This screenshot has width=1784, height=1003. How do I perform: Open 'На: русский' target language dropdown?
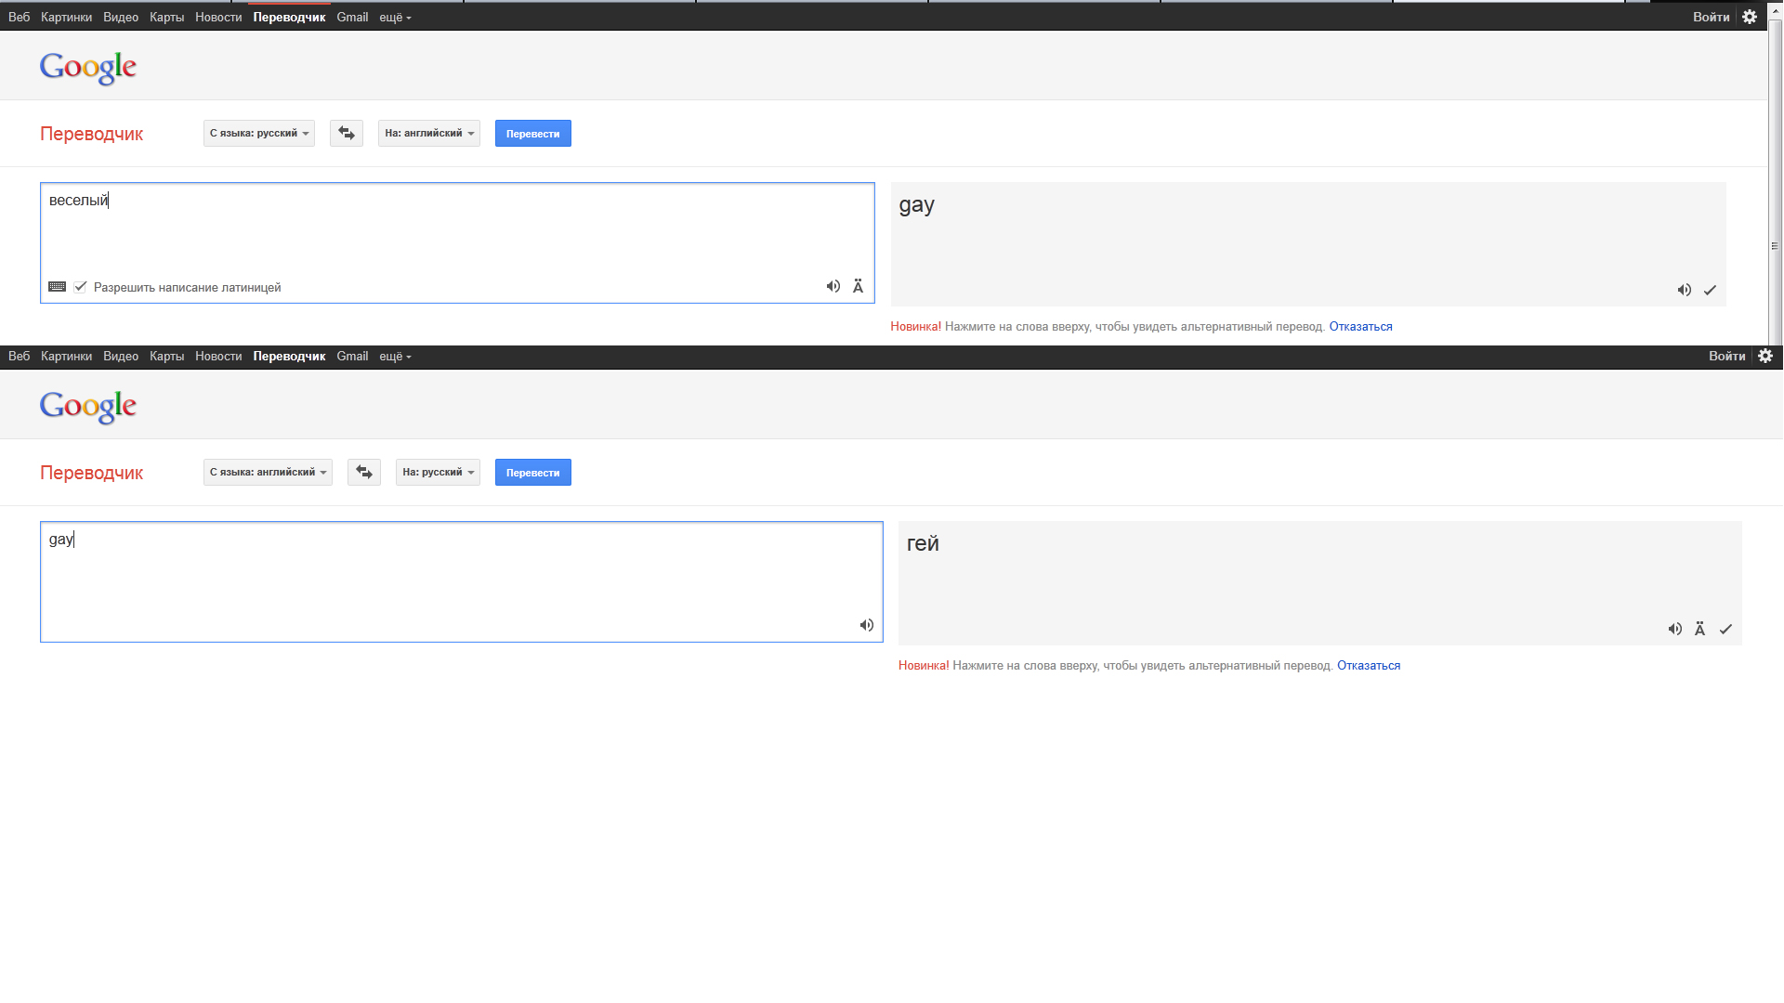(438, 473)
